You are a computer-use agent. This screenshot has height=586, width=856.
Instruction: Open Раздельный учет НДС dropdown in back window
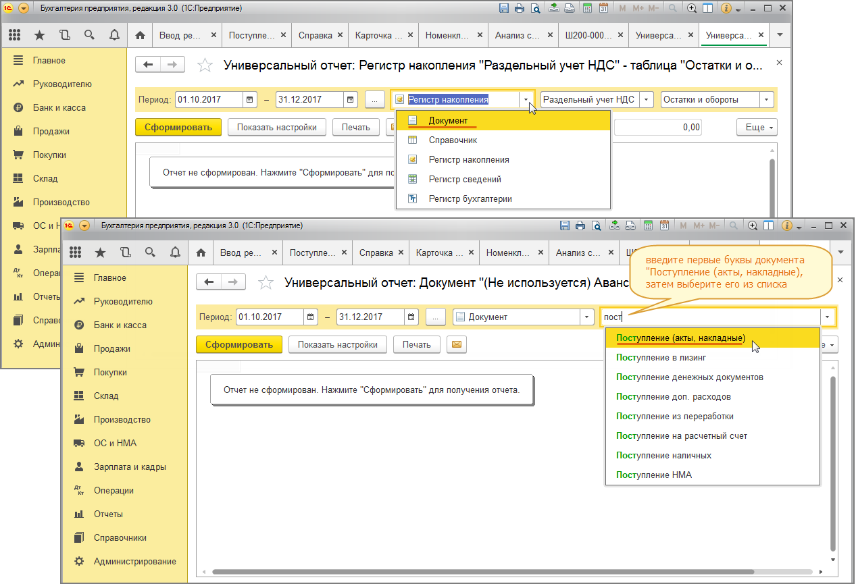coord(647,99)
